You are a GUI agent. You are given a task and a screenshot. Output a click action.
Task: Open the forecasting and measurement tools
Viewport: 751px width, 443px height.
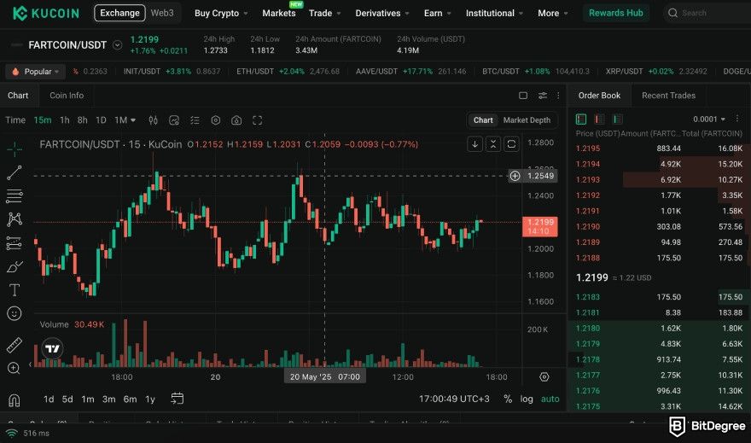pos(15,242)
